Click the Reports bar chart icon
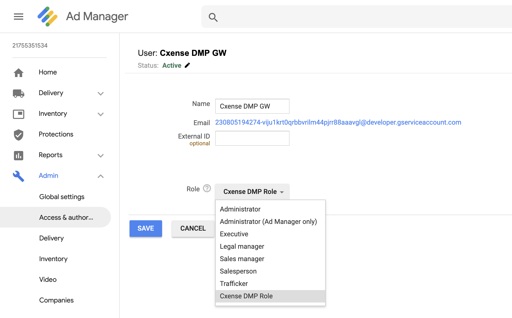This screenshot has height=318, width=512. pos(19,155)
